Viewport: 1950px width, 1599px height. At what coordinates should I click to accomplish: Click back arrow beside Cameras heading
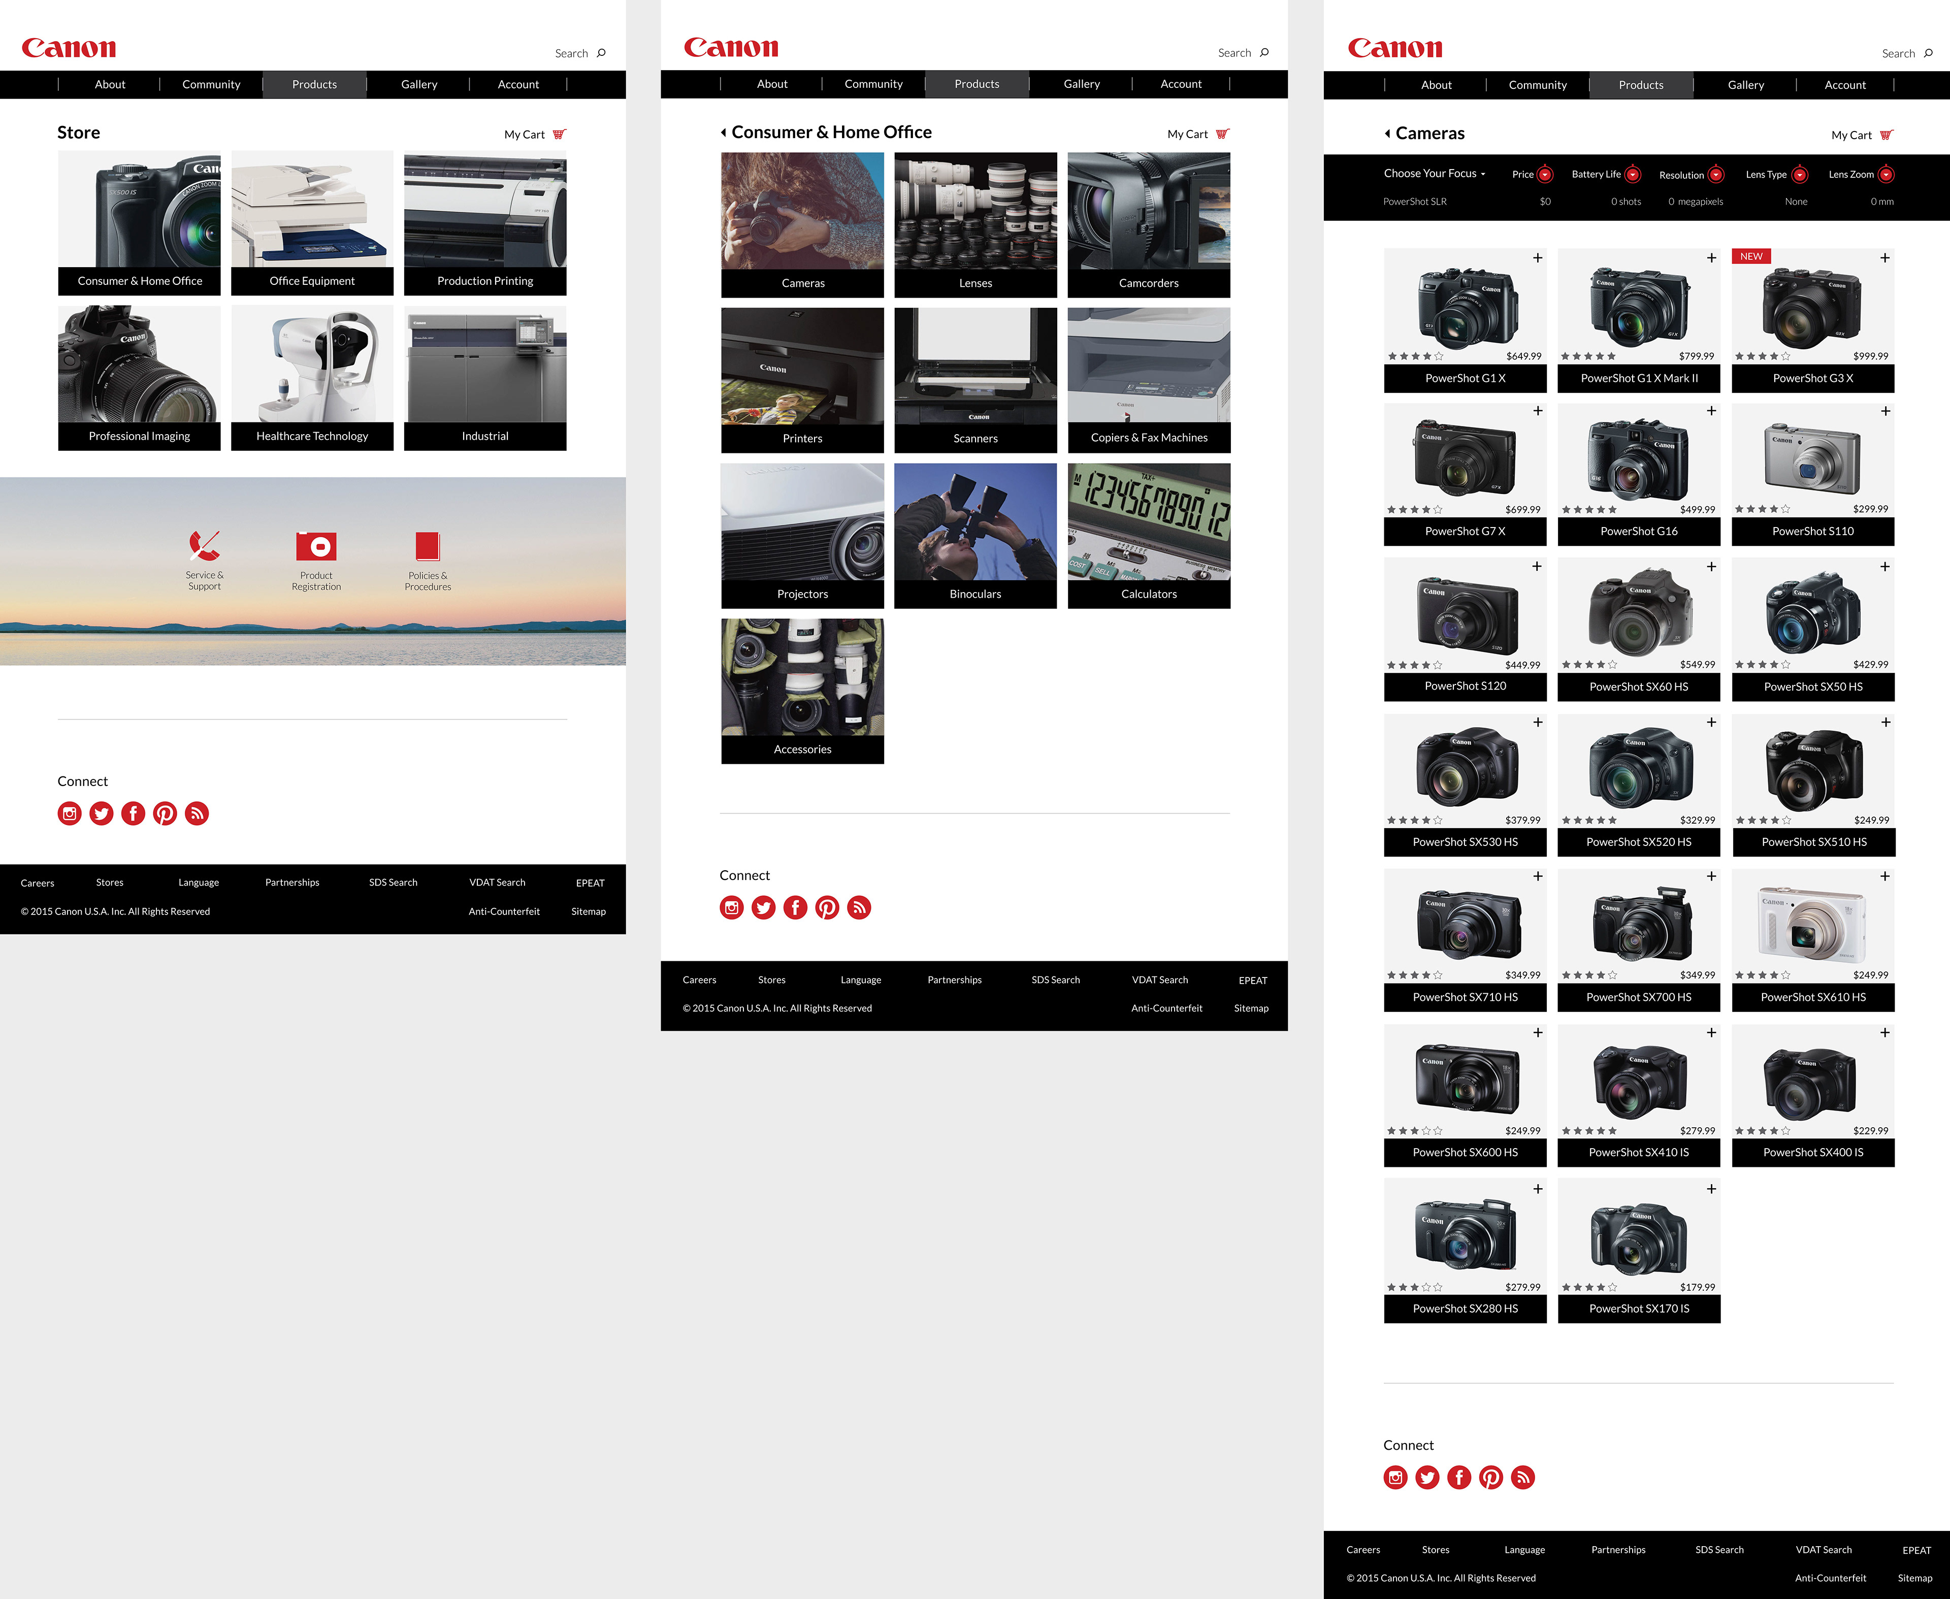coord(1387,134)
